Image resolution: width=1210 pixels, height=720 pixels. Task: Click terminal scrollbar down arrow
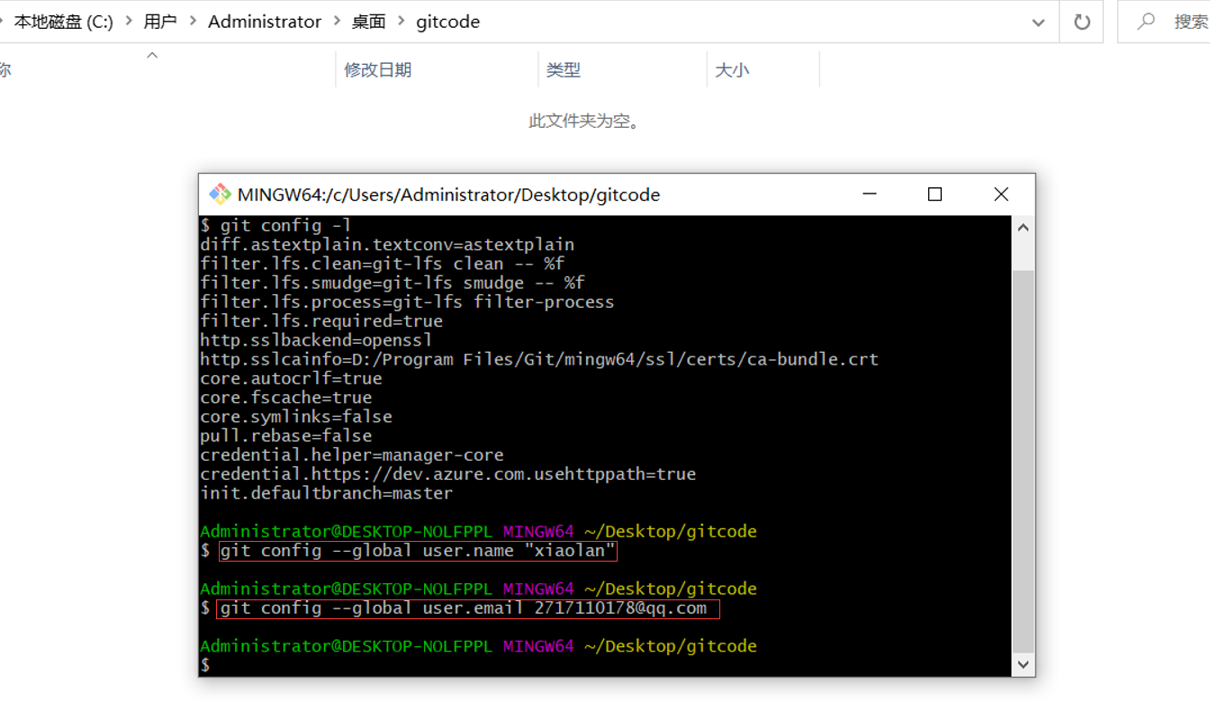(x=1023, y=665)
